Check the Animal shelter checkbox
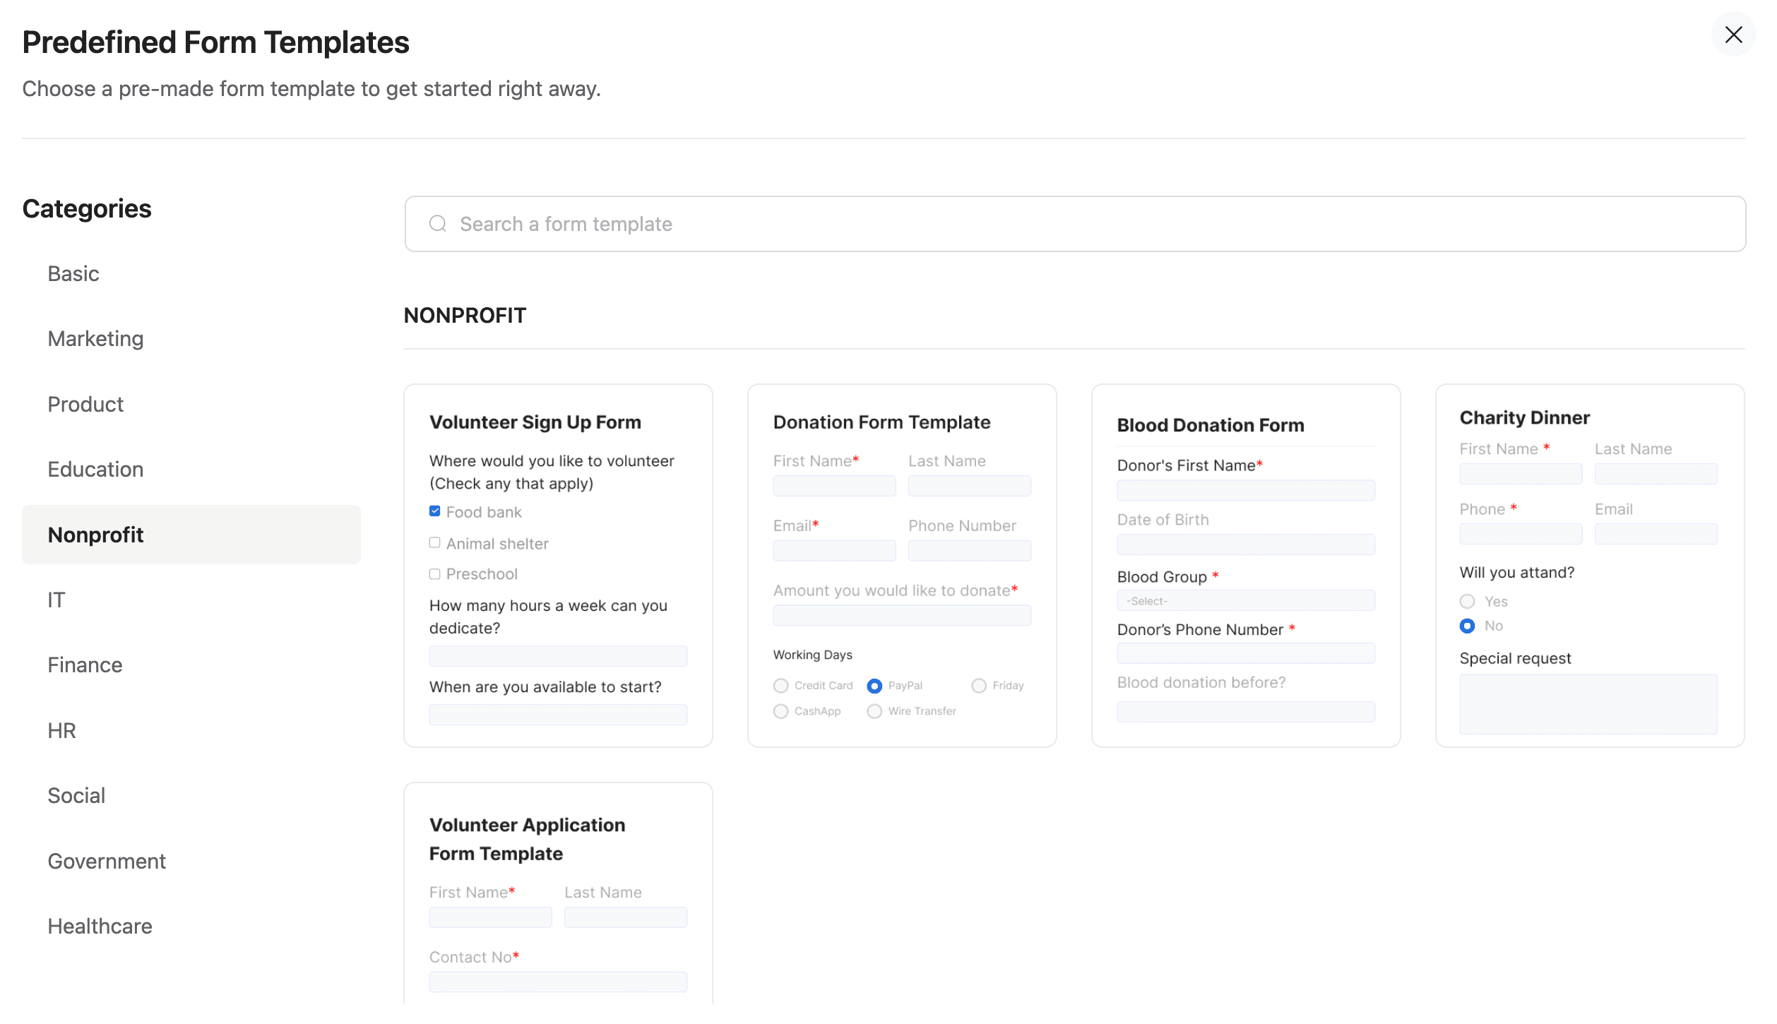This screenshot has height=1024, width=1777. point(434,542)
